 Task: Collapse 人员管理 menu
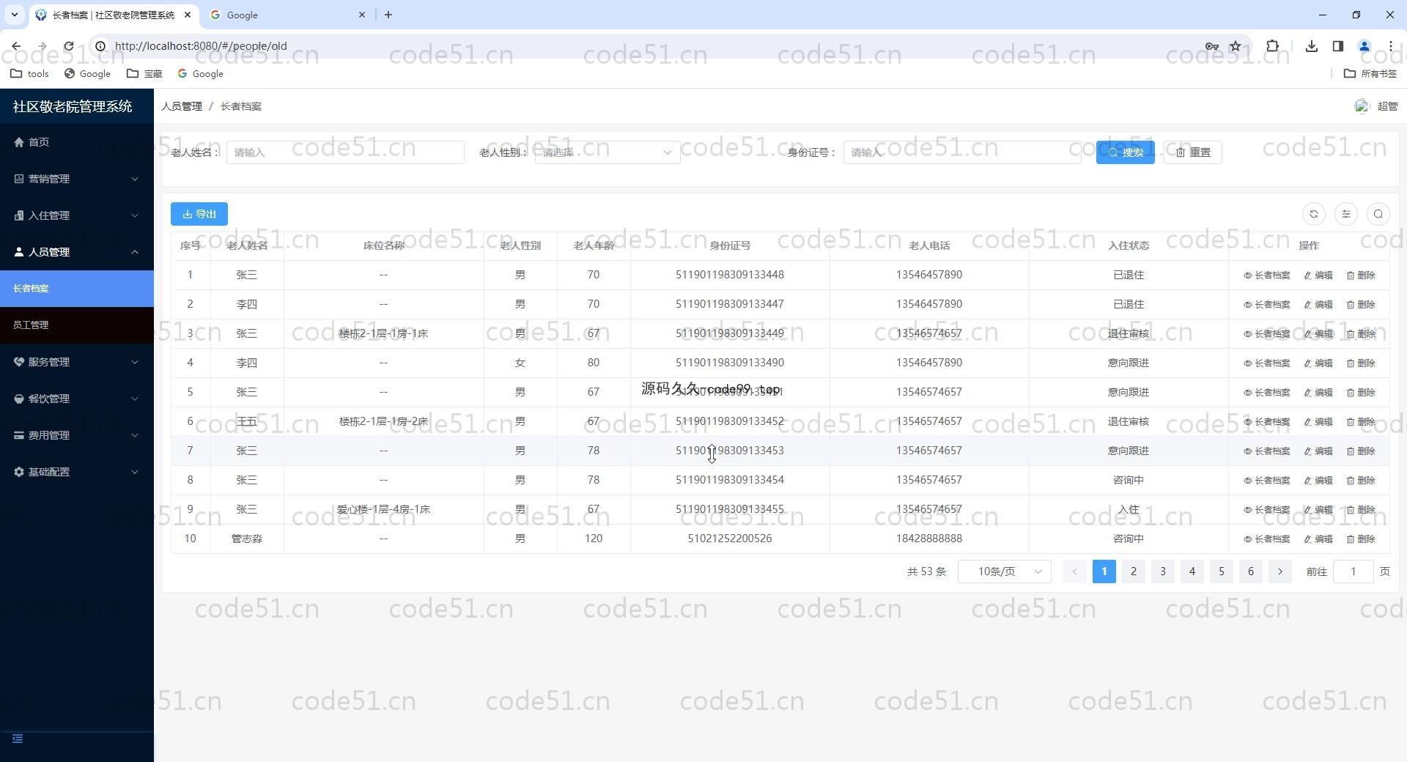point(77,252)
